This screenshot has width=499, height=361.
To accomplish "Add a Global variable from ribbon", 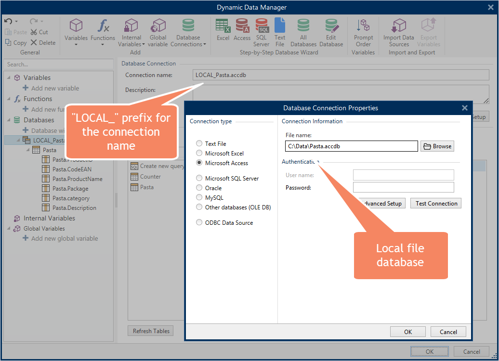I will pos(158,33).
